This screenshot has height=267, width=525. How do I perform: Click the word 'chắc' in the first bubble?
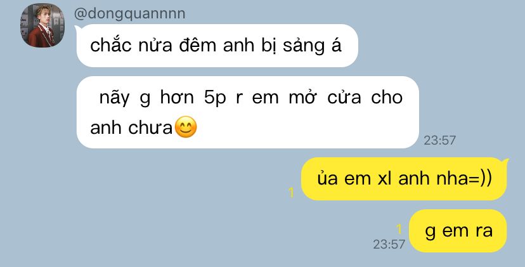coord(110,45)
